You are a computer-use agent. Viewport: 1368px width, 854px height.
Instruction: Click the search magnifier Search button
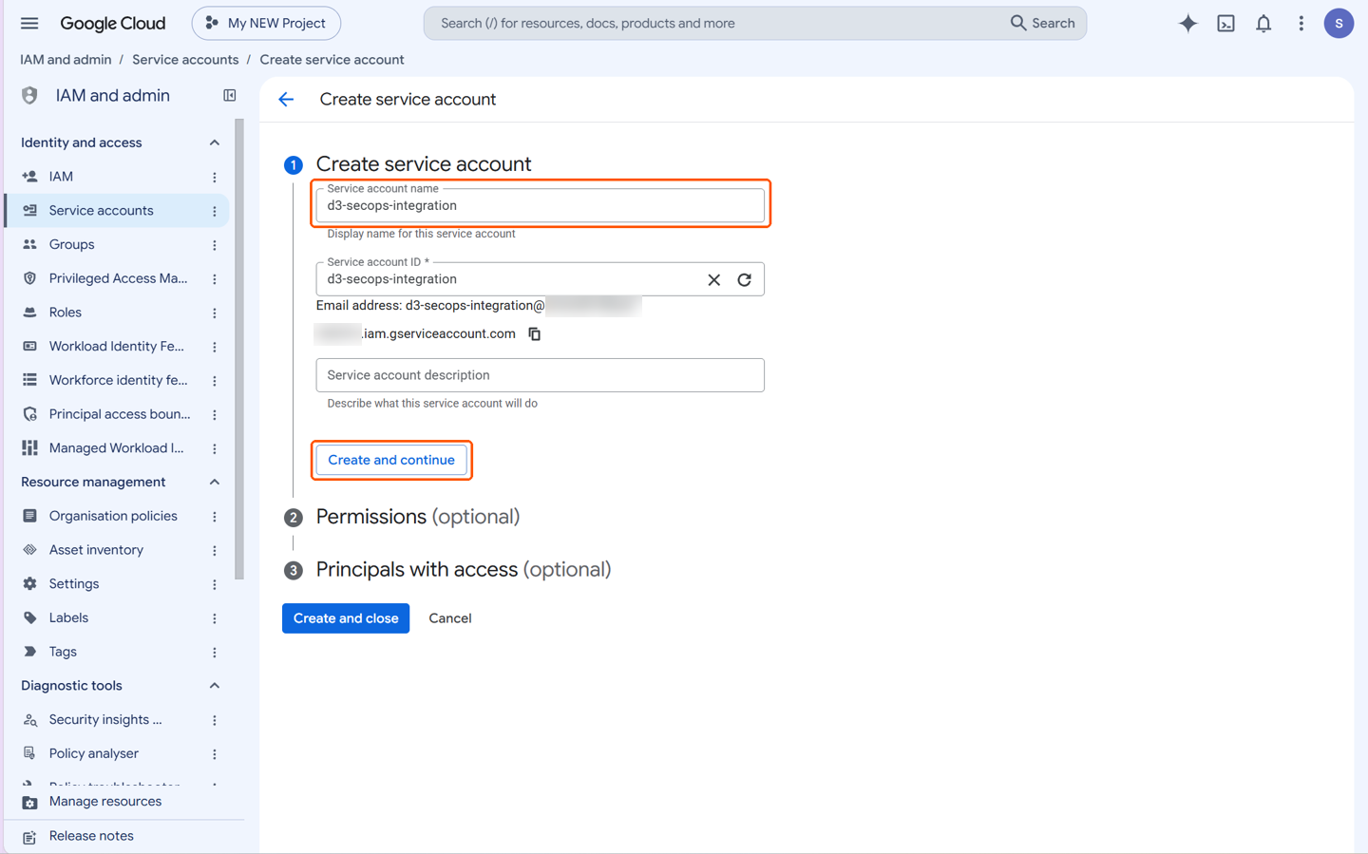tap(1042, 23)
